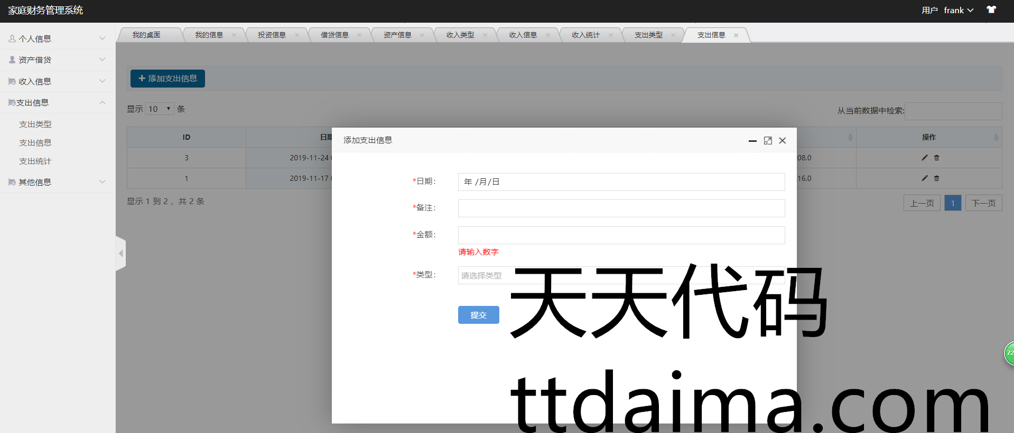Click delete trash icon for record 3
The height and width of the screenshot is (433, 1014).
coord(936,158)
